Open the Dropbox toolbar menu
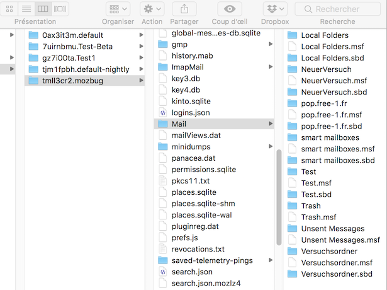The height and width of the screenshot is (290, 387). point(275,9)
